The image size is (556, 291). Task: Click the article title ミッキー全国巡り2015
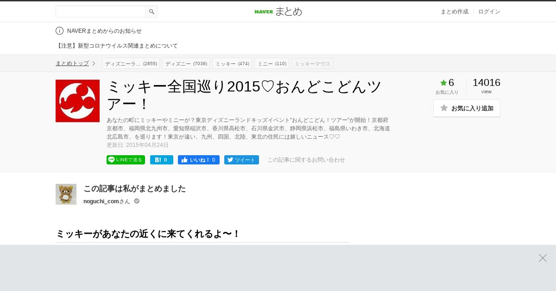pos(245,95)
